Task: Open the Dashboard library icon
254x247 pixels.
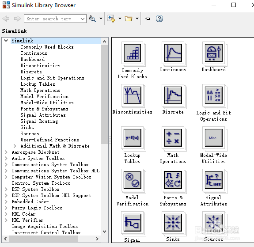Action: tap(214, 53)
